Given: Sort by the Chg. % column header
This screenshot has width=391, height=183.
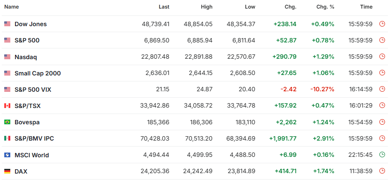Looking at the screenshot, I should click(x=326, y=7).
